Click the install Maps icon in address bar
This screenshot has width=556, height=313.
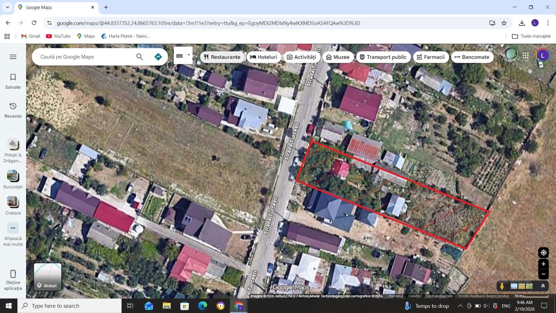tap(492, 23)
